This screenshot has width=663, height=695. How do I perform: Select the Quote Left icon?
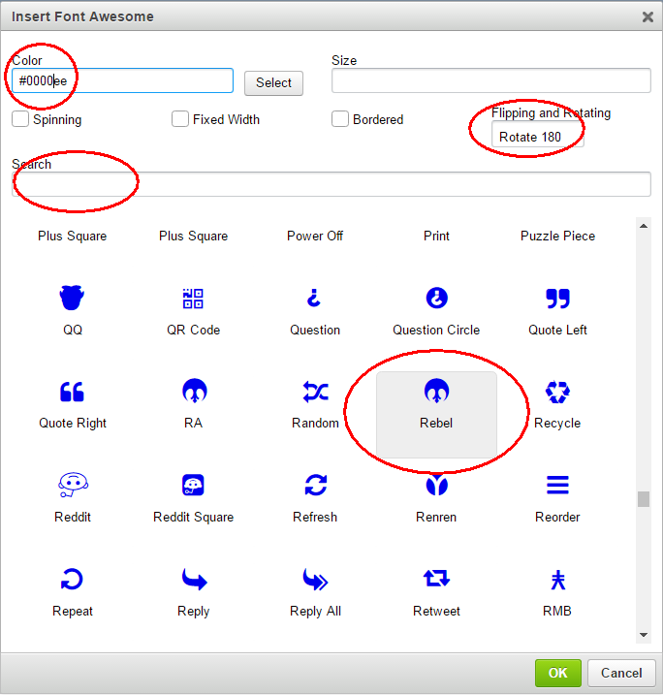[x=557, y=299]
